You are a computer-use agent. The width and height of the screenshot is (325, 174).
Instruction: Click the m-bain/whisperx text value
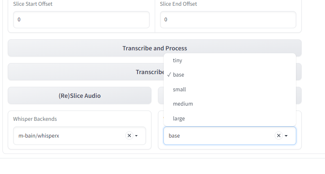39,136
